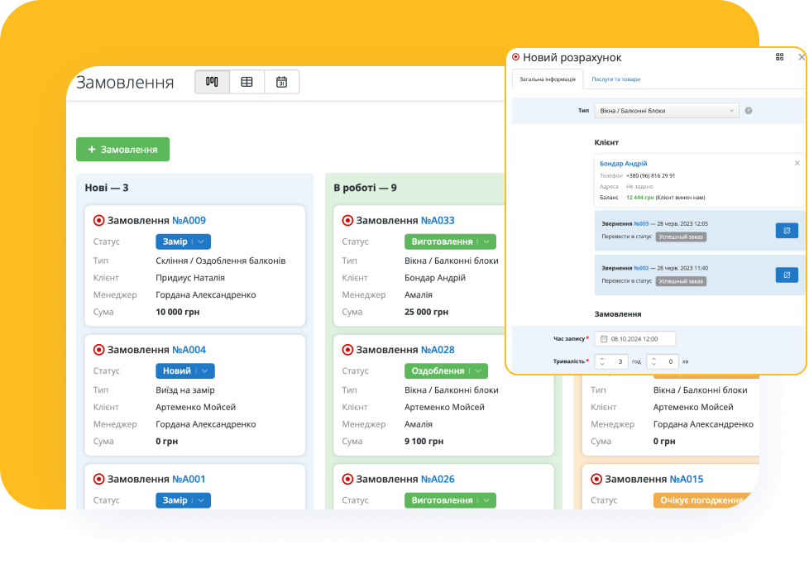Click the green Замовлення add button

coord(122,150)
